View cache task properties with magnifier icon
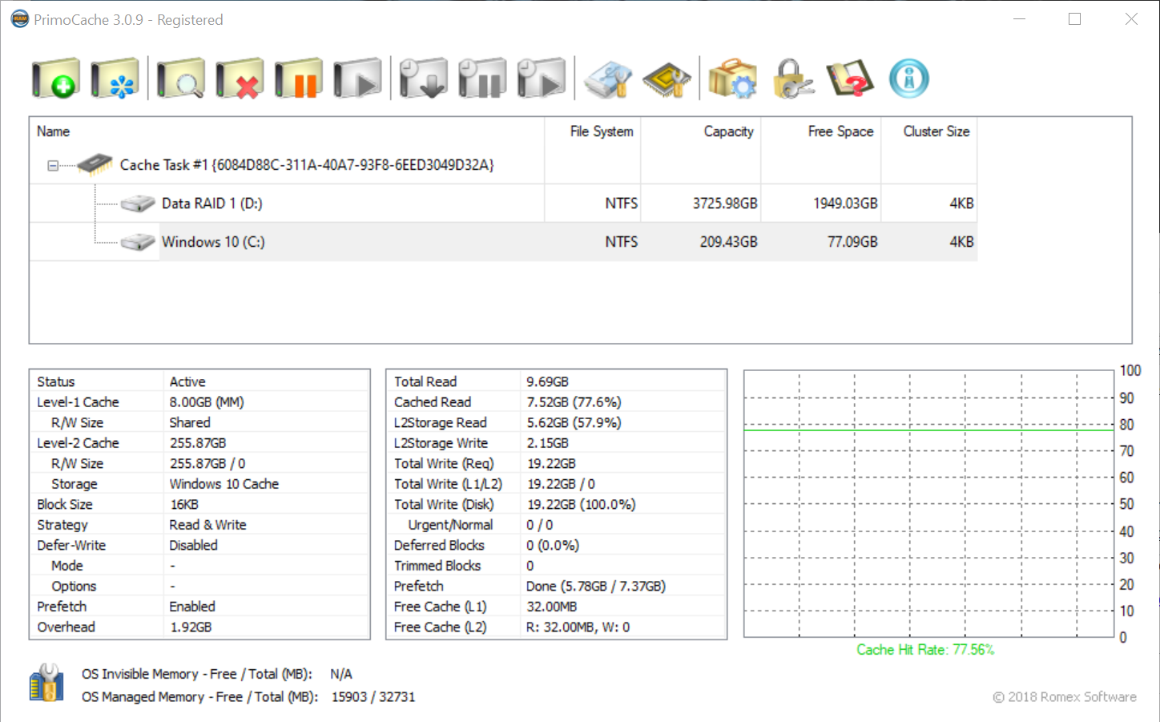 click(180, 79)
